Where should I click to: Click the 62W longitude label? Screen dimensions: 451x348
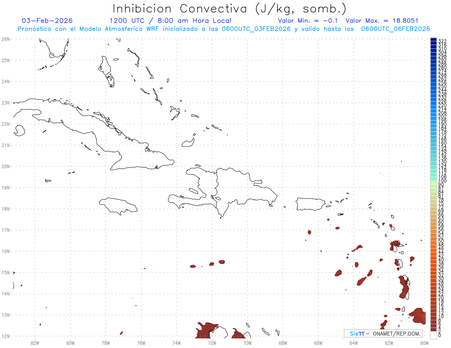pyautogui.click(x=389, y=343)
